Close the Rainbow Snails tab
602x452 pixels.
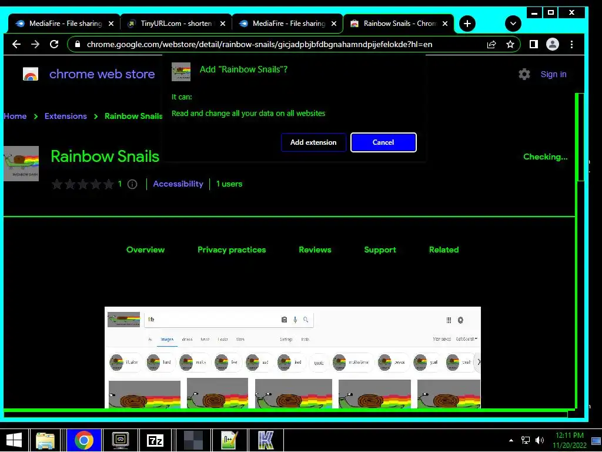445,24
